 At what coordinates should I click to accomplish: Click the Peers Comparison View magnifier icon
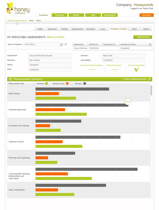tap(149, 79)
